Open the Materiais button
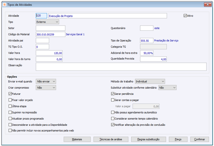Screen dimensions: 214x146 click(x=77, y=139)
